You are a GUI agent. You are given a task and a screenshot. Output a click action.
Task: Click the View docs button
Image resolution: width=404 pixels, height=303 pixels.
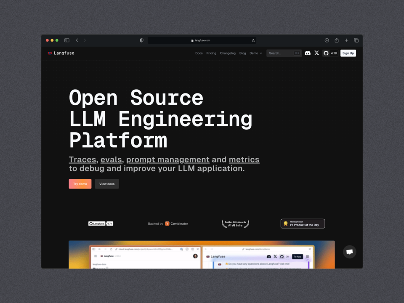pos(107,184)
